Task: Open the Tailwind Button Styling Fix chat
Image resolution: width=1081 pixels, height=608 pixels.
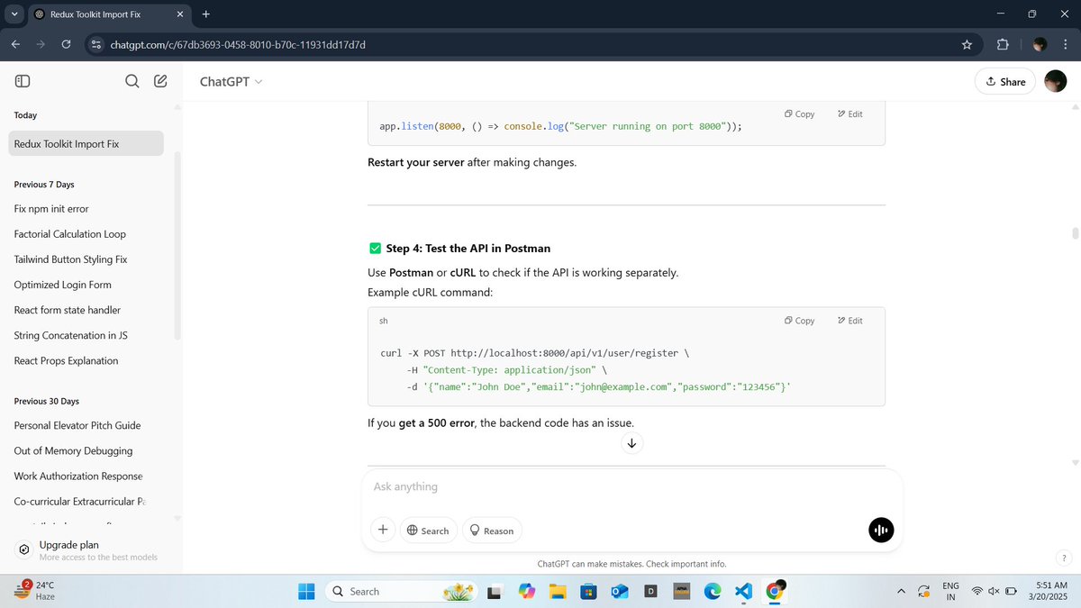Action: click(86, 259)
